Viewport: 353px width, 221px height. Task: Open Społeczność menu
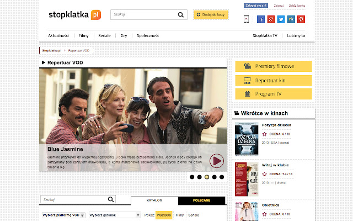click(x=148, y=35)
